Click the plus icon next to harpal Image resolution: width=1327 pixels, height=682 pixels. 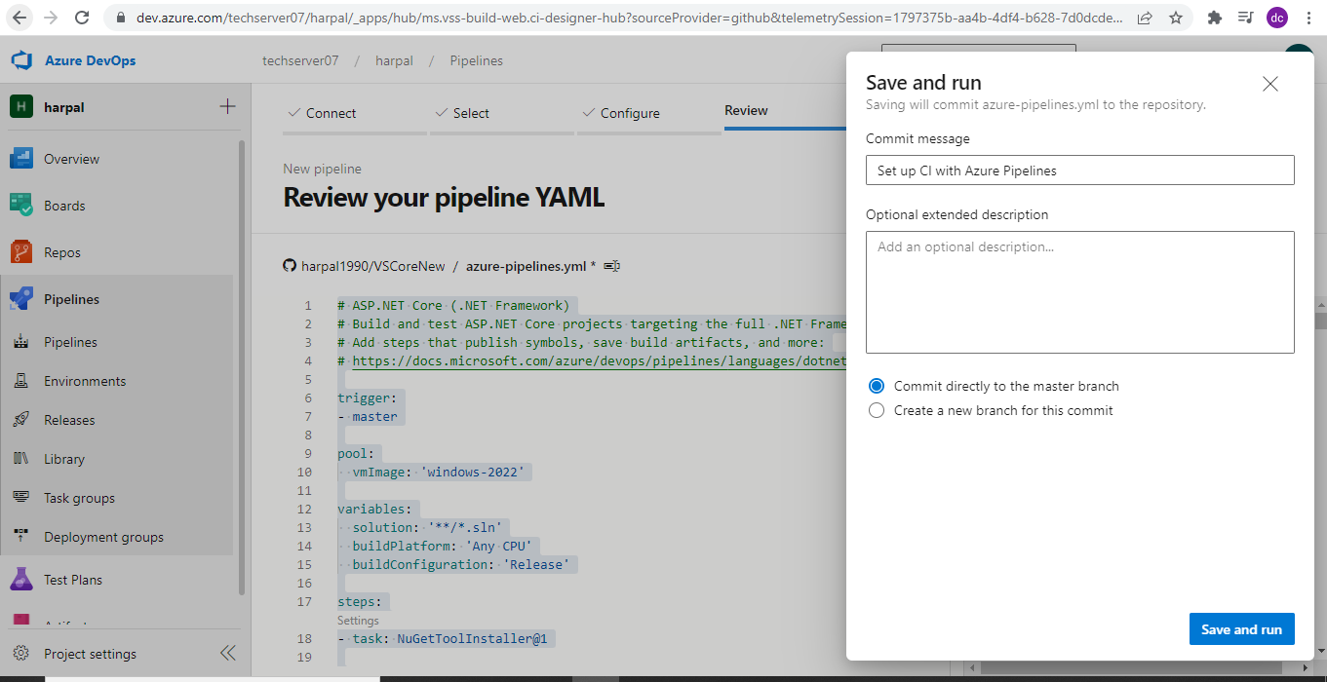click(227, 106)
